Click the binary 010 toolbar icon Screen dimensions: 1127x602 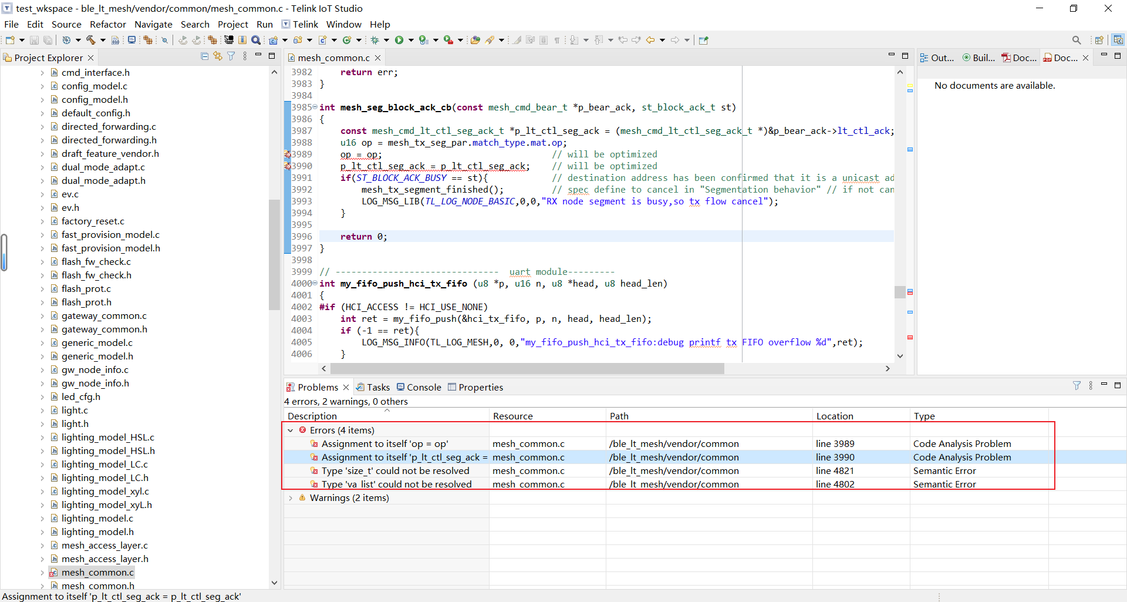[115, 40]
